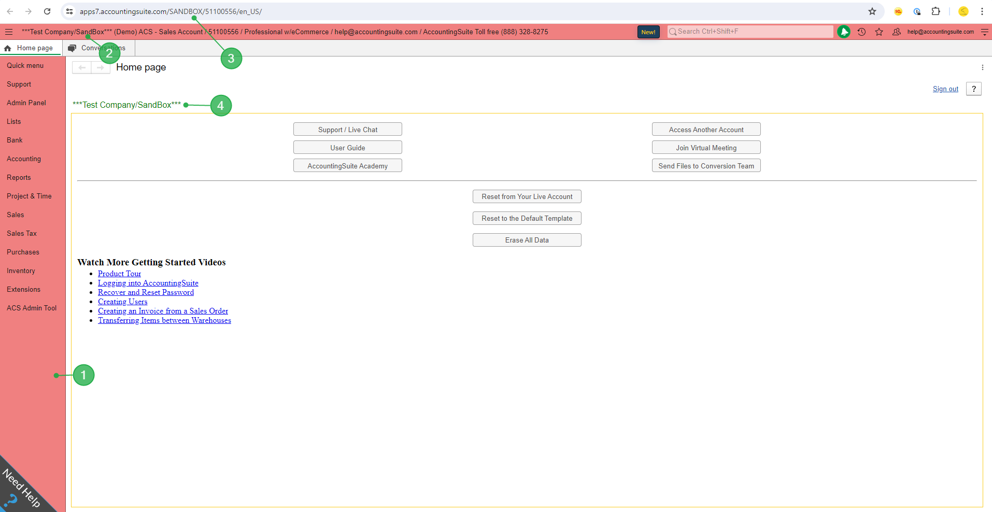The height and width of the screenshot is (512, 992).
Task: Click the user account icon in header
Action: tap(897, 32)
